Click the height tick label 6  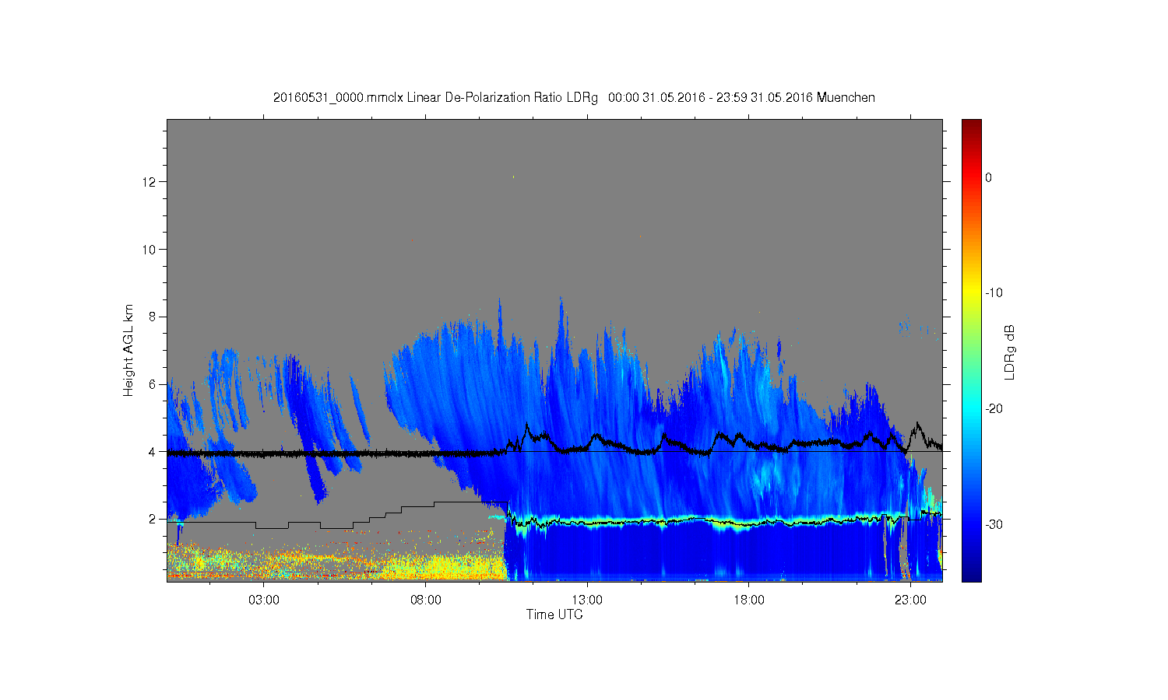click(153, 384)
